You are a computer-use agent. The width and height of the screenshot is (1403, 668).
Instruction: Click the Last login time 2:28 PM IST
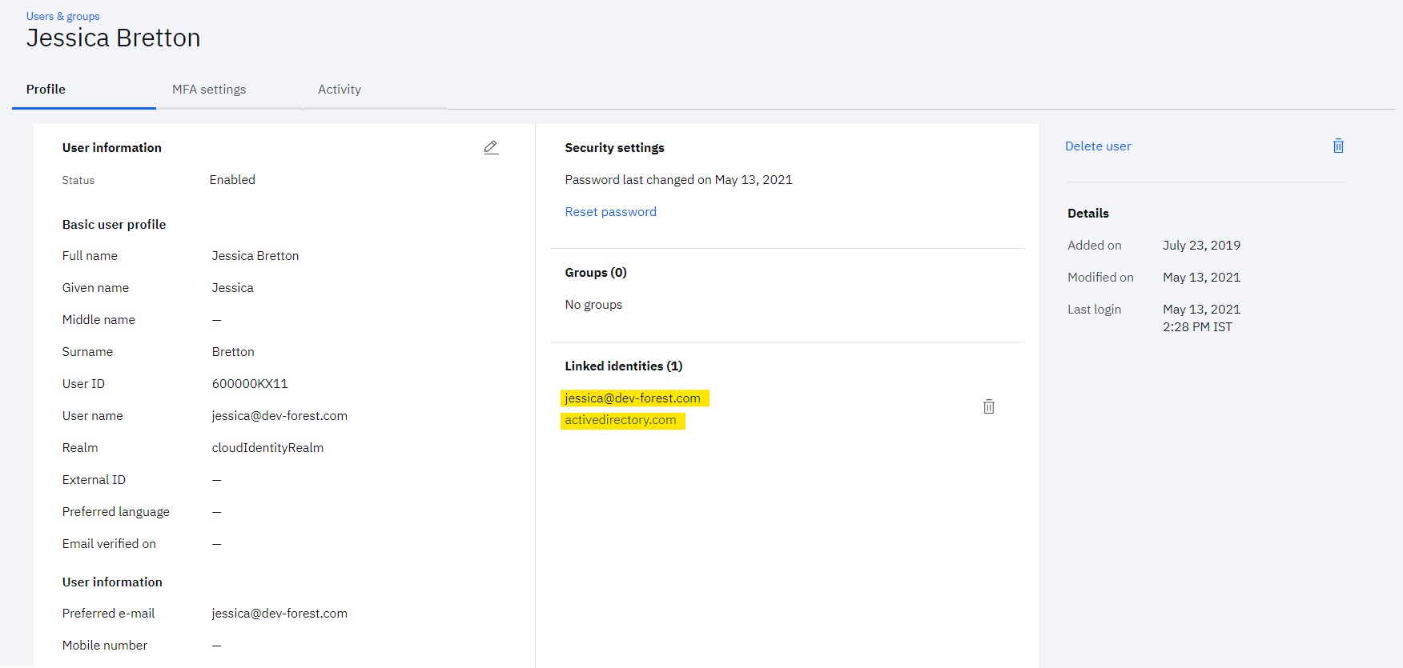pyautogui.click(x=1197, y=327)
